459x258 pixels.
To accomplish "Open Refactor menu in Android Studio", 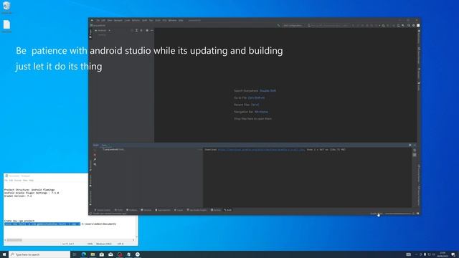I will point(136,21).
